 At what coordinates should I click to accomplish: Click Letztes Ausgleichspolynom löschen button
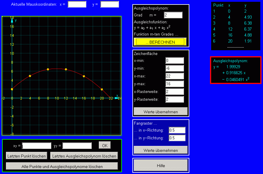[x=84, y=156]
